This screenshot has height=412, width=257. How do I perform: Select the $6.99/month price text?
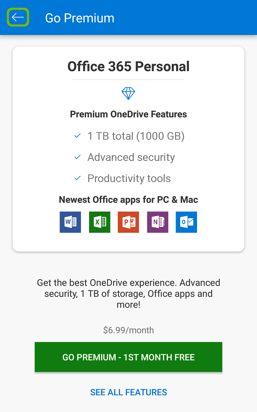(128, 330)
